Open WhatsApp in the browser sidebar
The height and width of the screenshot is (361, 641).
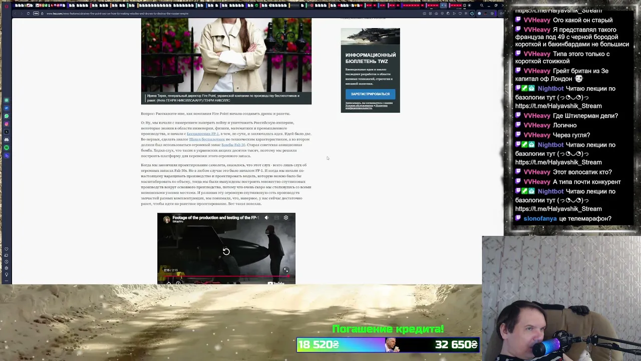click(x=7, y=116)
